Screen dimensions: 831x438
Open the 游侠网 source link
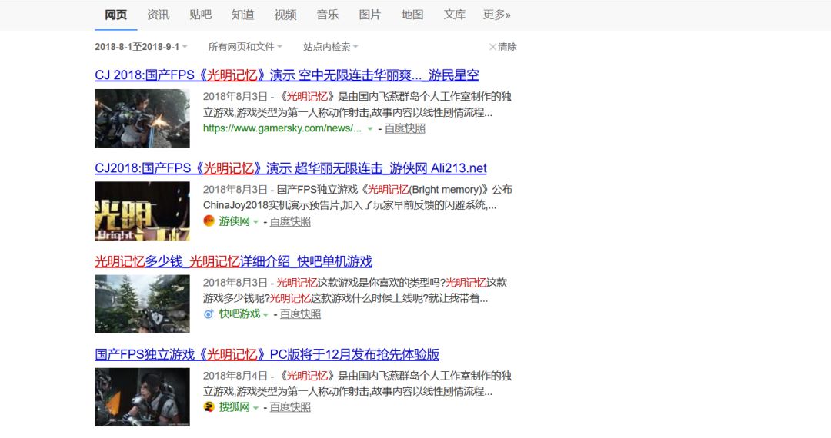click(x=234, y=221)
